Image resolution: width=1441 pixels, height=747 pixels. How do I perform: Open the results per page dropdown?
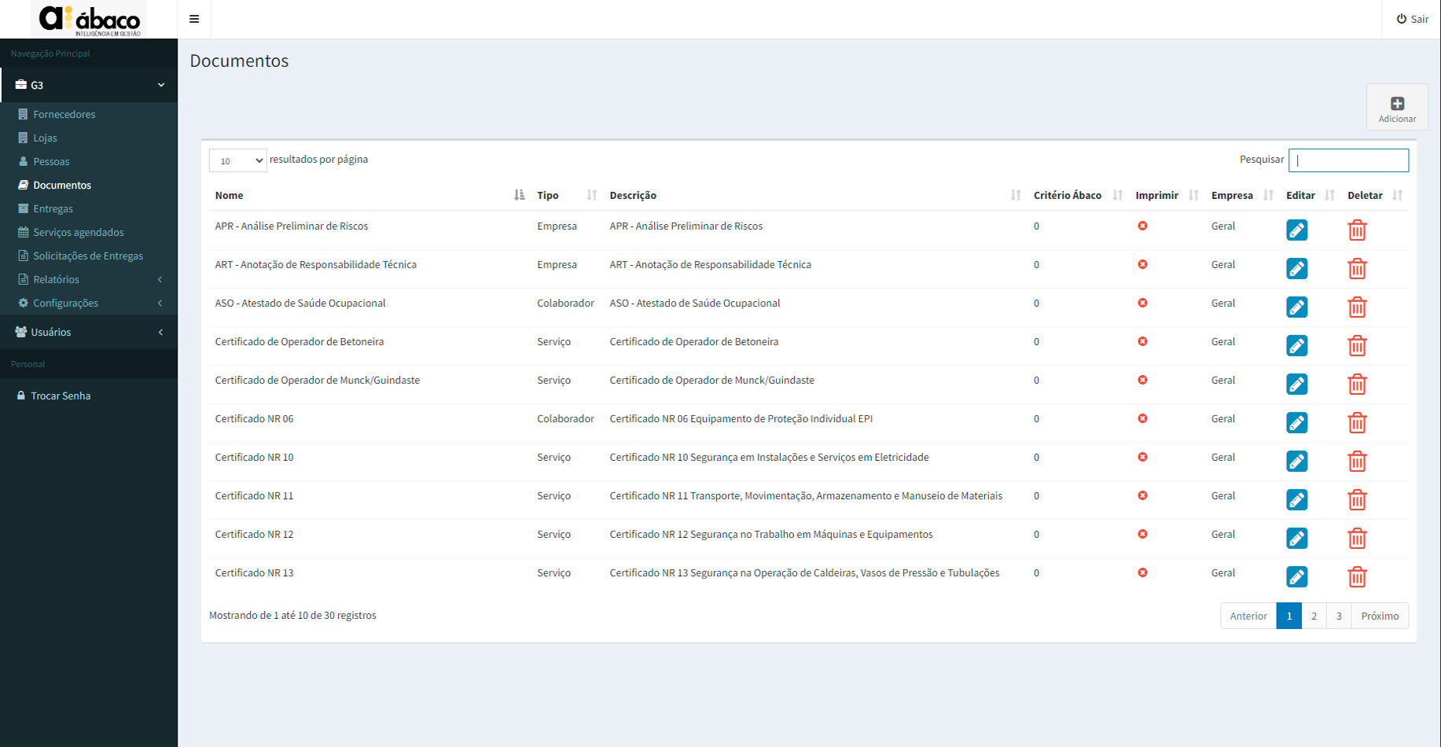point(237,160)
